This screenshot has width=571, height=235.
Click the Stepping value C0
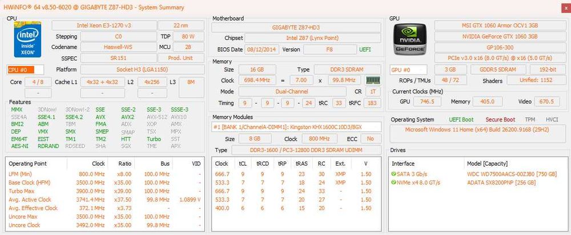point(118,36)
